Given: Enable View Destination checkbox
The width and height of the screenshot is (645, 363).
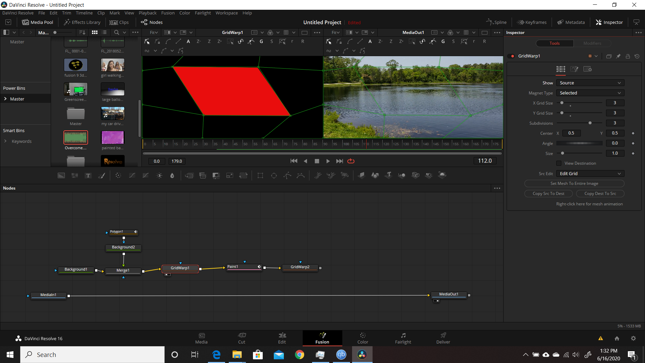Looking at the screenshot, I should (559, 163).
